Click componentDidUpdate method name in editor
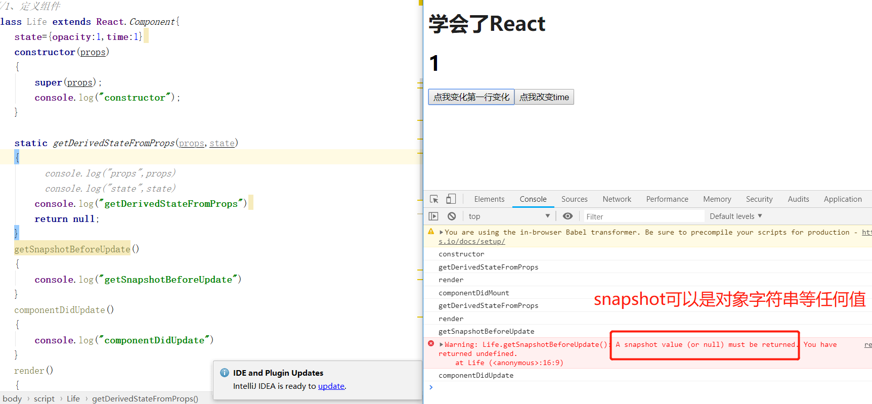Image resolution: width=872 pixels, height=404 pixels. (x=60, y=309)
